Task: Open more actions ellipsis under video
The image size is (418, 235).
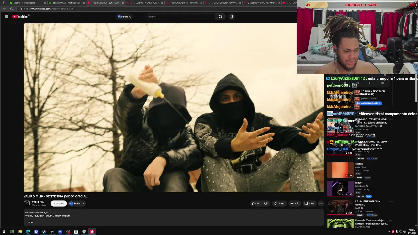Action: tap(321, 203)
